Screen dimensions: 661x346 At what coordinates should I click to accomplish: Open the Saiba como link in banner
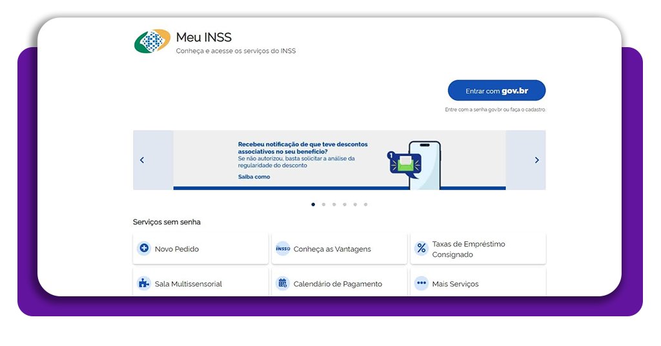(254, 177)
